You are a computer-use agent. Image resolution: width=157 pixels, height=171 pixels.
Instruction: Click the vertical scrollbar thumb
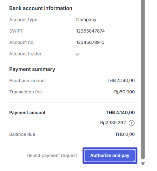[x=143, y=80]
